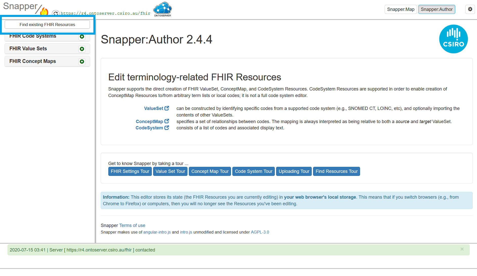Screen dimensions: 477x276
Task: Switch to Snapper:Map tab
Action: pos(401,9)
